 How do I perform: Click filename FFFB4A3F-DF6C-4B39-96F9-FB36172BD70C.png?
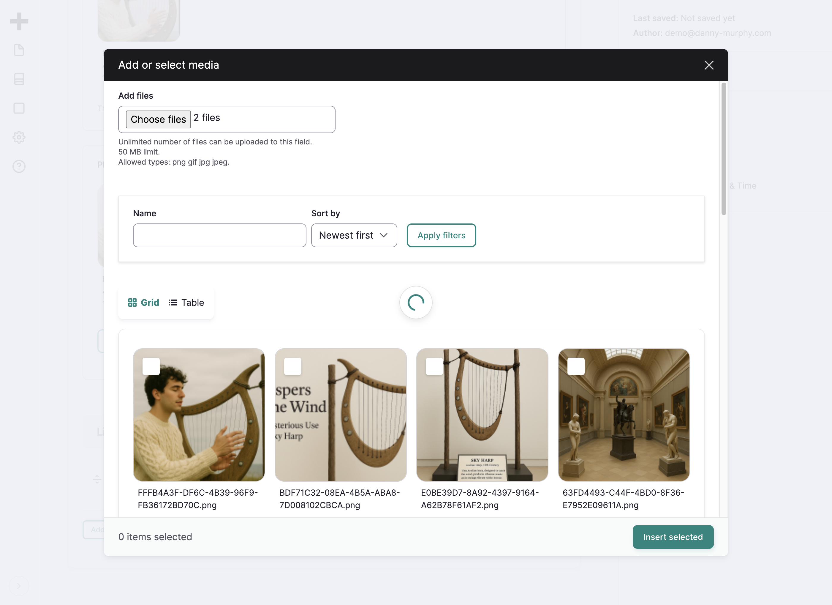198,499
